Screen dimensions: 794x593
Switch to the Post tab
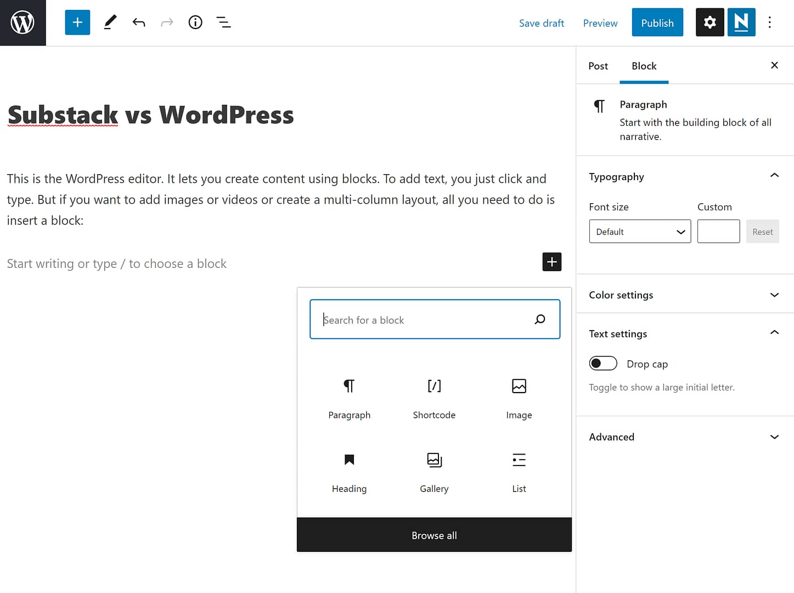pyautogui.click(x=598, y=66)
